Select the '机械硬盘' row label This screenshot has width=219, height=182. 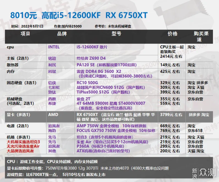pyautogui.click(x=15, y=99)
